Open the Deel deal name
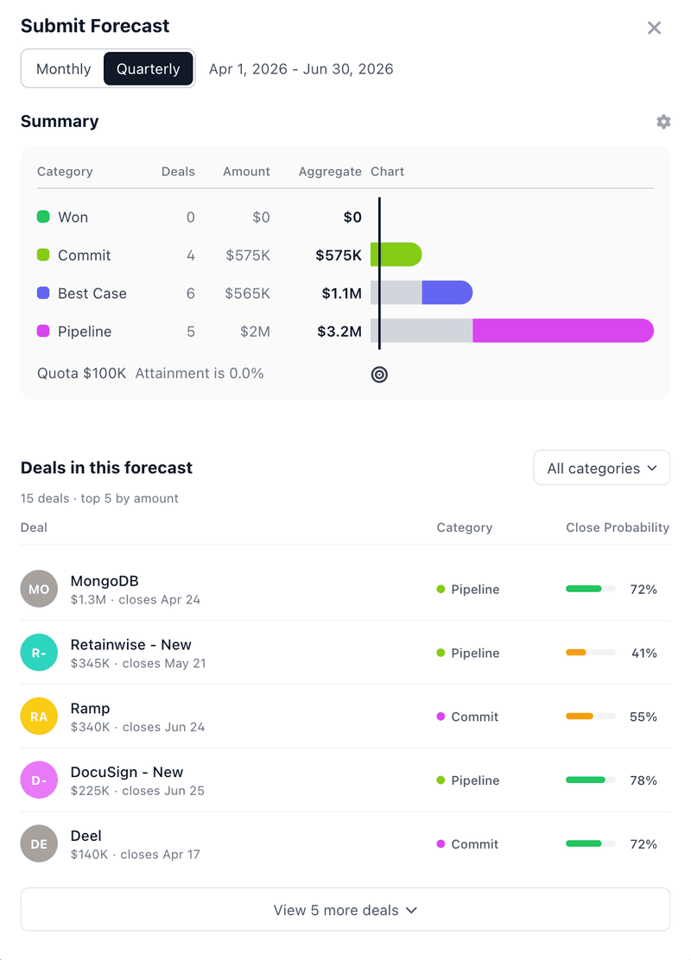Viewport: 691px width, 960px height. click(86, 835)
